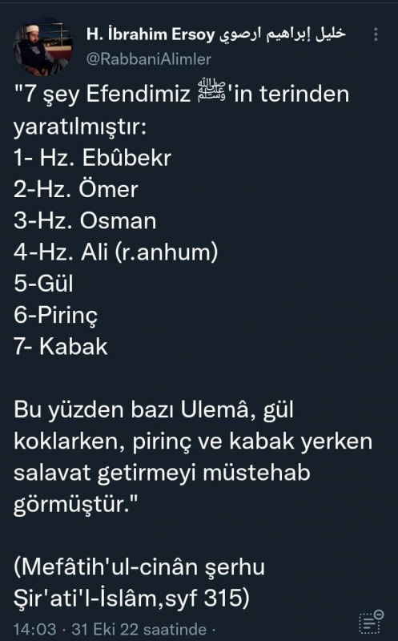Click the line '1- Hz. Ebûbekr'
The image size is (398, 641).
(92, 158)
